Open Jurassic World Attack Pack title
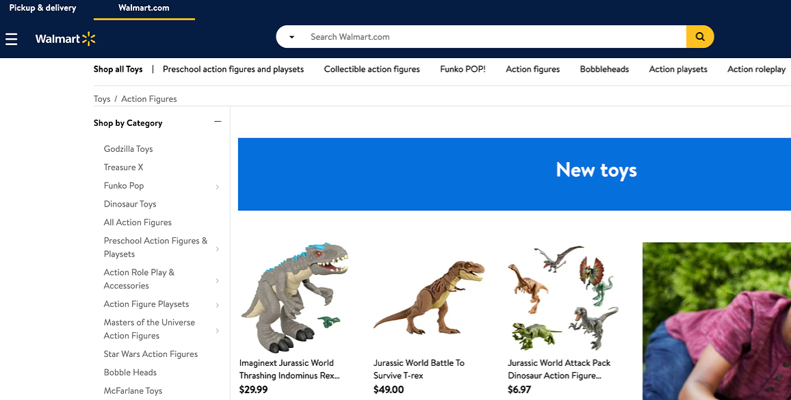 [559, 369]
